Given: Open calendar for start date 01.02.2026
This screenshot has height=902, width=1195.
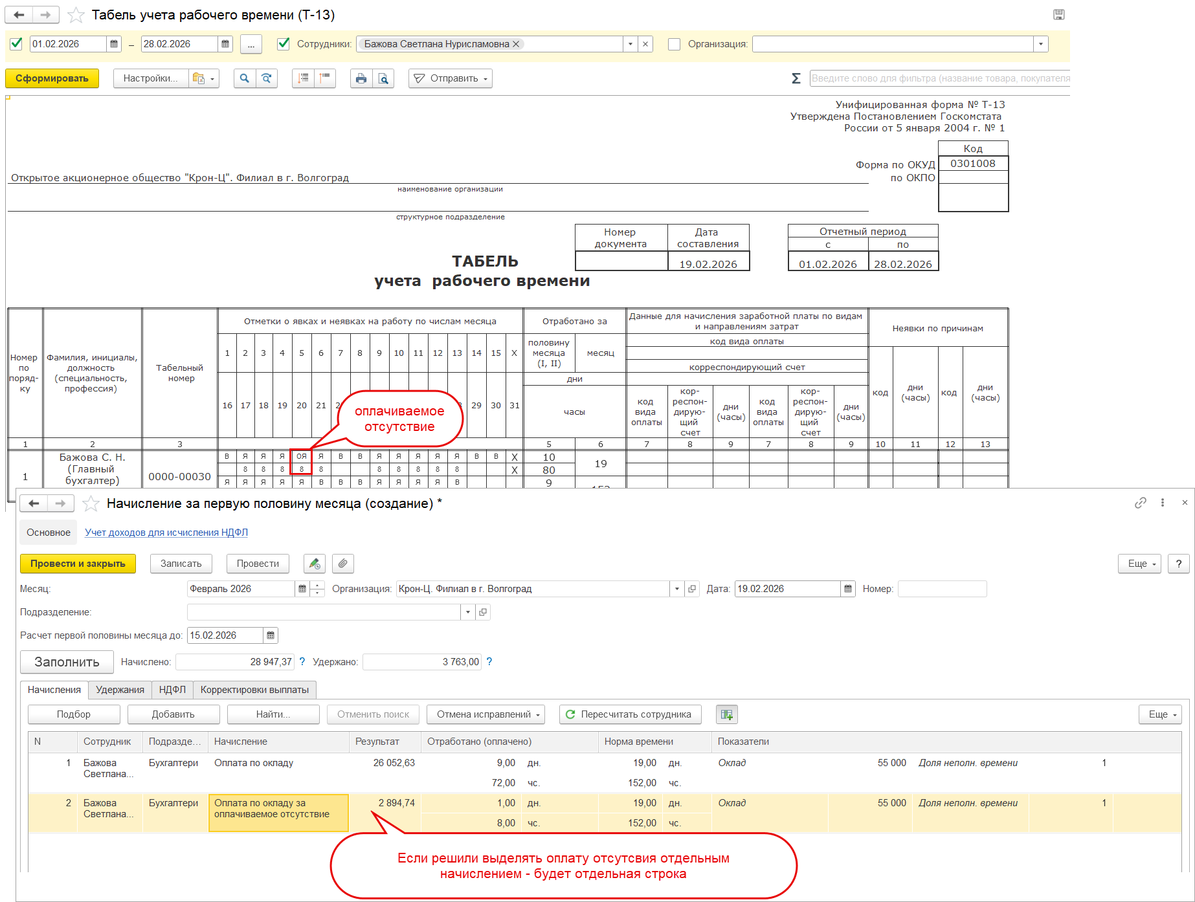Looking at the screenshot, I should click(x=114, y=44).
